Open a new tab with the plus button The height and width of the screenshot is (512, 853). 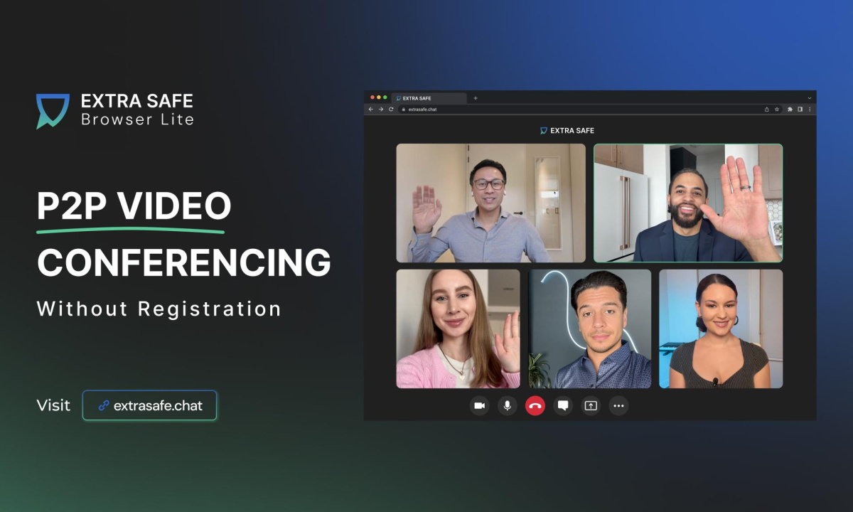[476, 98]
